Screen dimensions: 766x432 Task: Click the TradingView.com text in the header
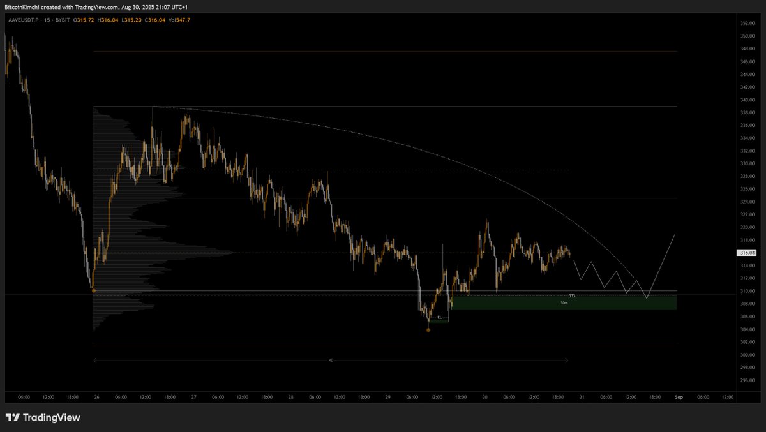(x=96, y=6)
